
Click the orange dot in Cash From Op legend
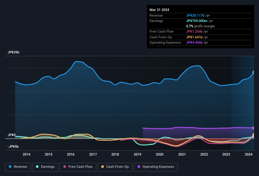coord(102,167)
